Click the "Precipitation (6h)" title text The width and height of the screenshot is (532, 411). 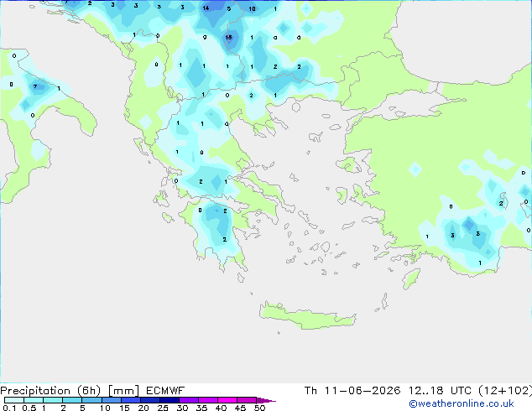coord(50,391)
